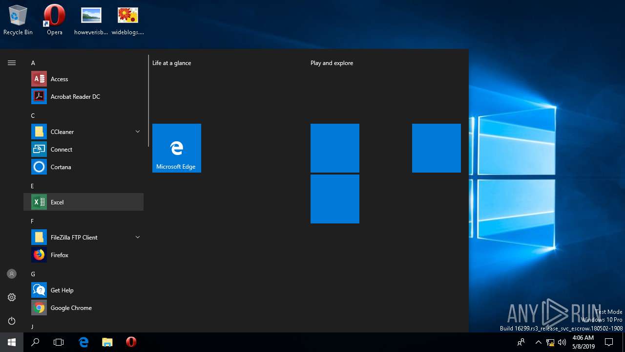Select the Opera desktop shortcut

coord(55,21)
